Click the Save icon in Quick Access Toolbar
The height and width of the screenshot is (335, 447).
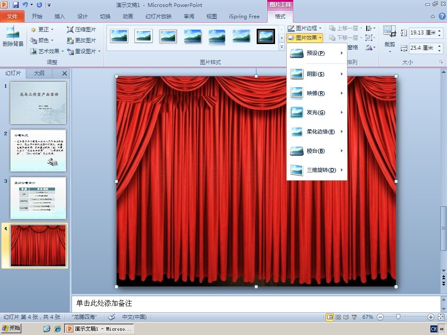15,4
